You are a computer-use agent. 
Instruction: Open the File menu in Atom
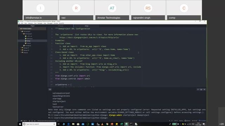click(x=19, y=23)
